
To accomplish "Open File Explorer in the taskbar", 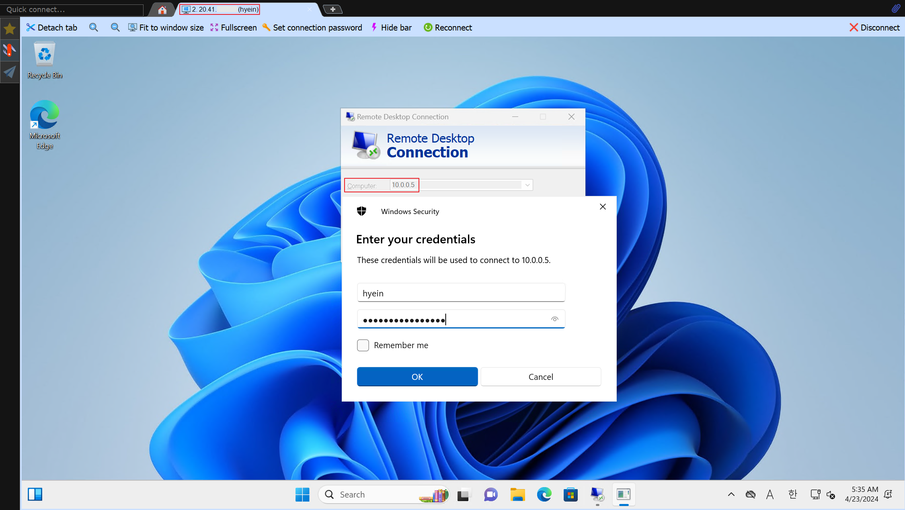I will (517, 494).
